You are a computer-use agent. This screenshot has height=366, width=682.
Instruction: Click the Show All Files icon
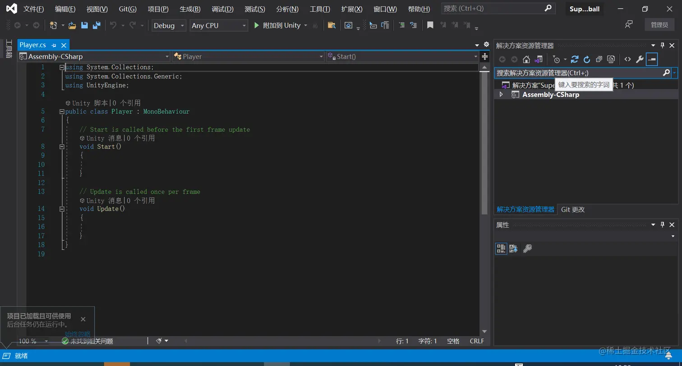pos(611,59)
